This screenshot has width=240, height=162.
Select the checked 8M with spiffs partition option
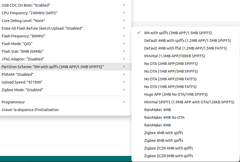[178, 33]
